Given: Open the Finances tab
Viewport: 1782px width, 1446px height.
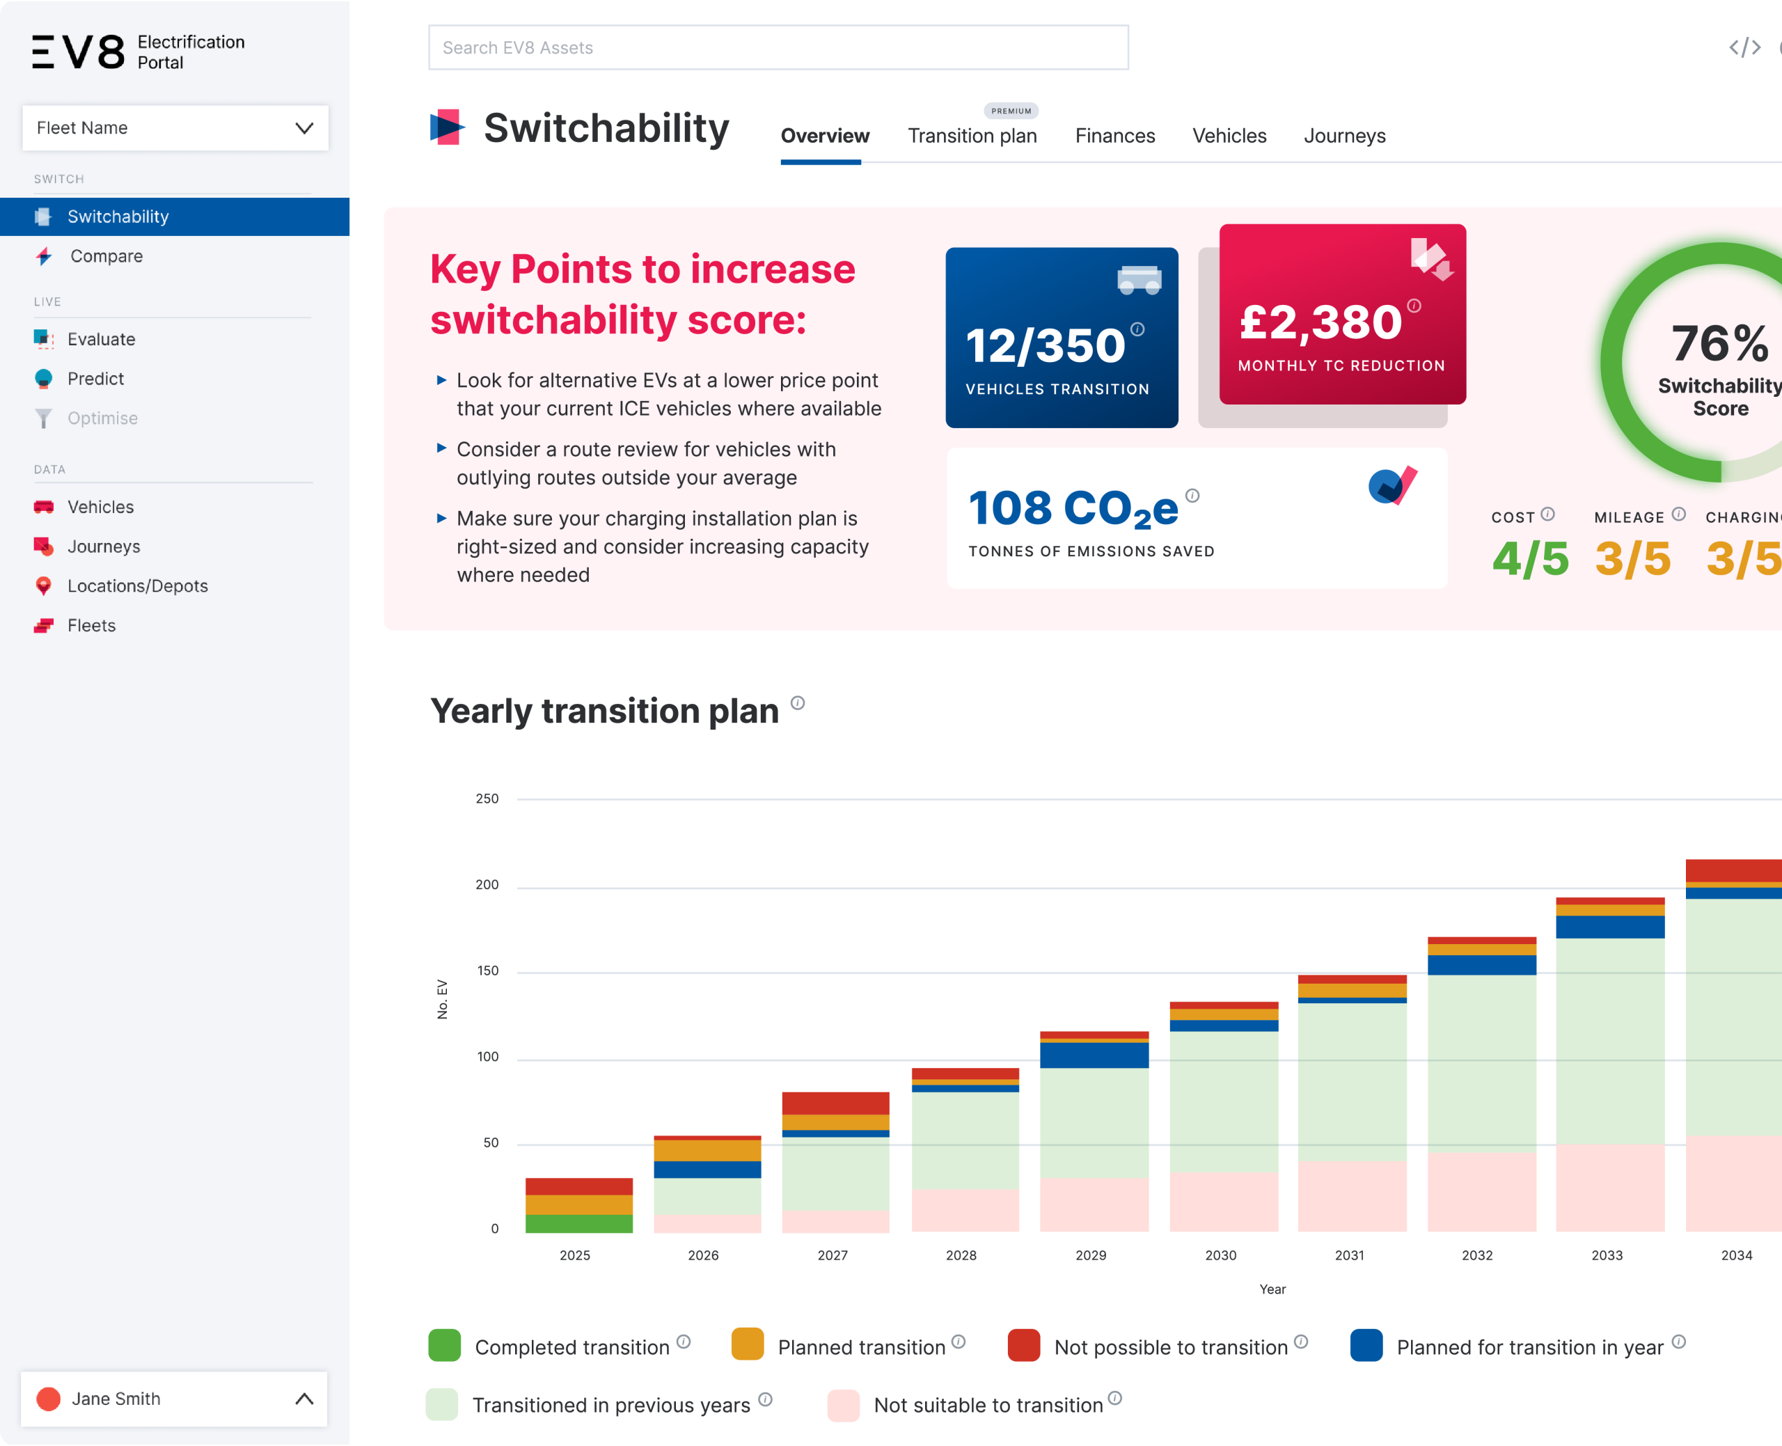Looking at the screenshot, I should click(x=1114, y=136).
